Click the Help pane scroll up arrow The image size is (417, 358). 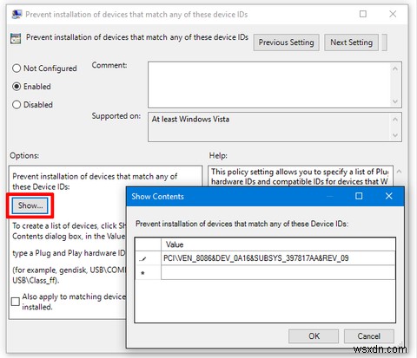click(399, 172)
